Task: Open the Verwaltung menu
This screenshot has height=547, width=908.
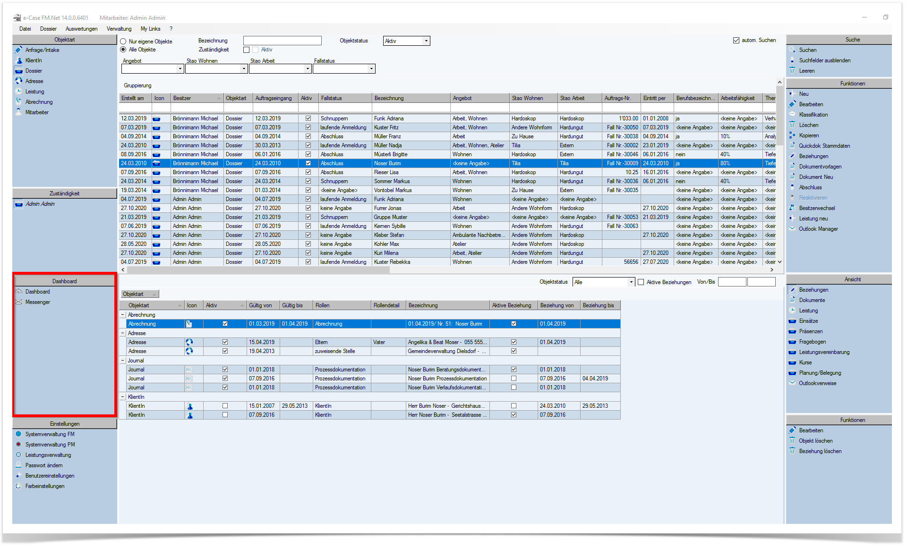Action: (x=119, y=29)
